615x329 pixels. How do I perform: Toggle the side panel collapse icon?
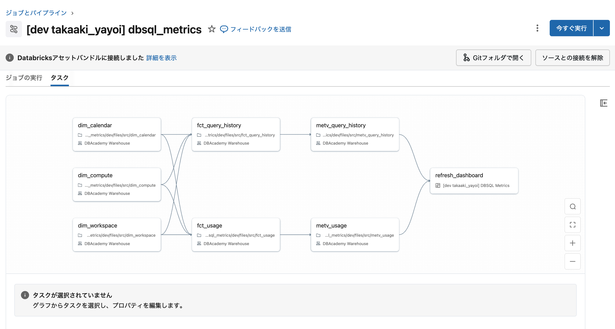604,103
